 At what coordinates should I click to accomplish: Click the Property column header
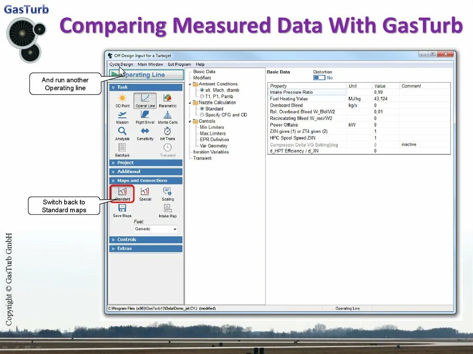click(307, 86)
